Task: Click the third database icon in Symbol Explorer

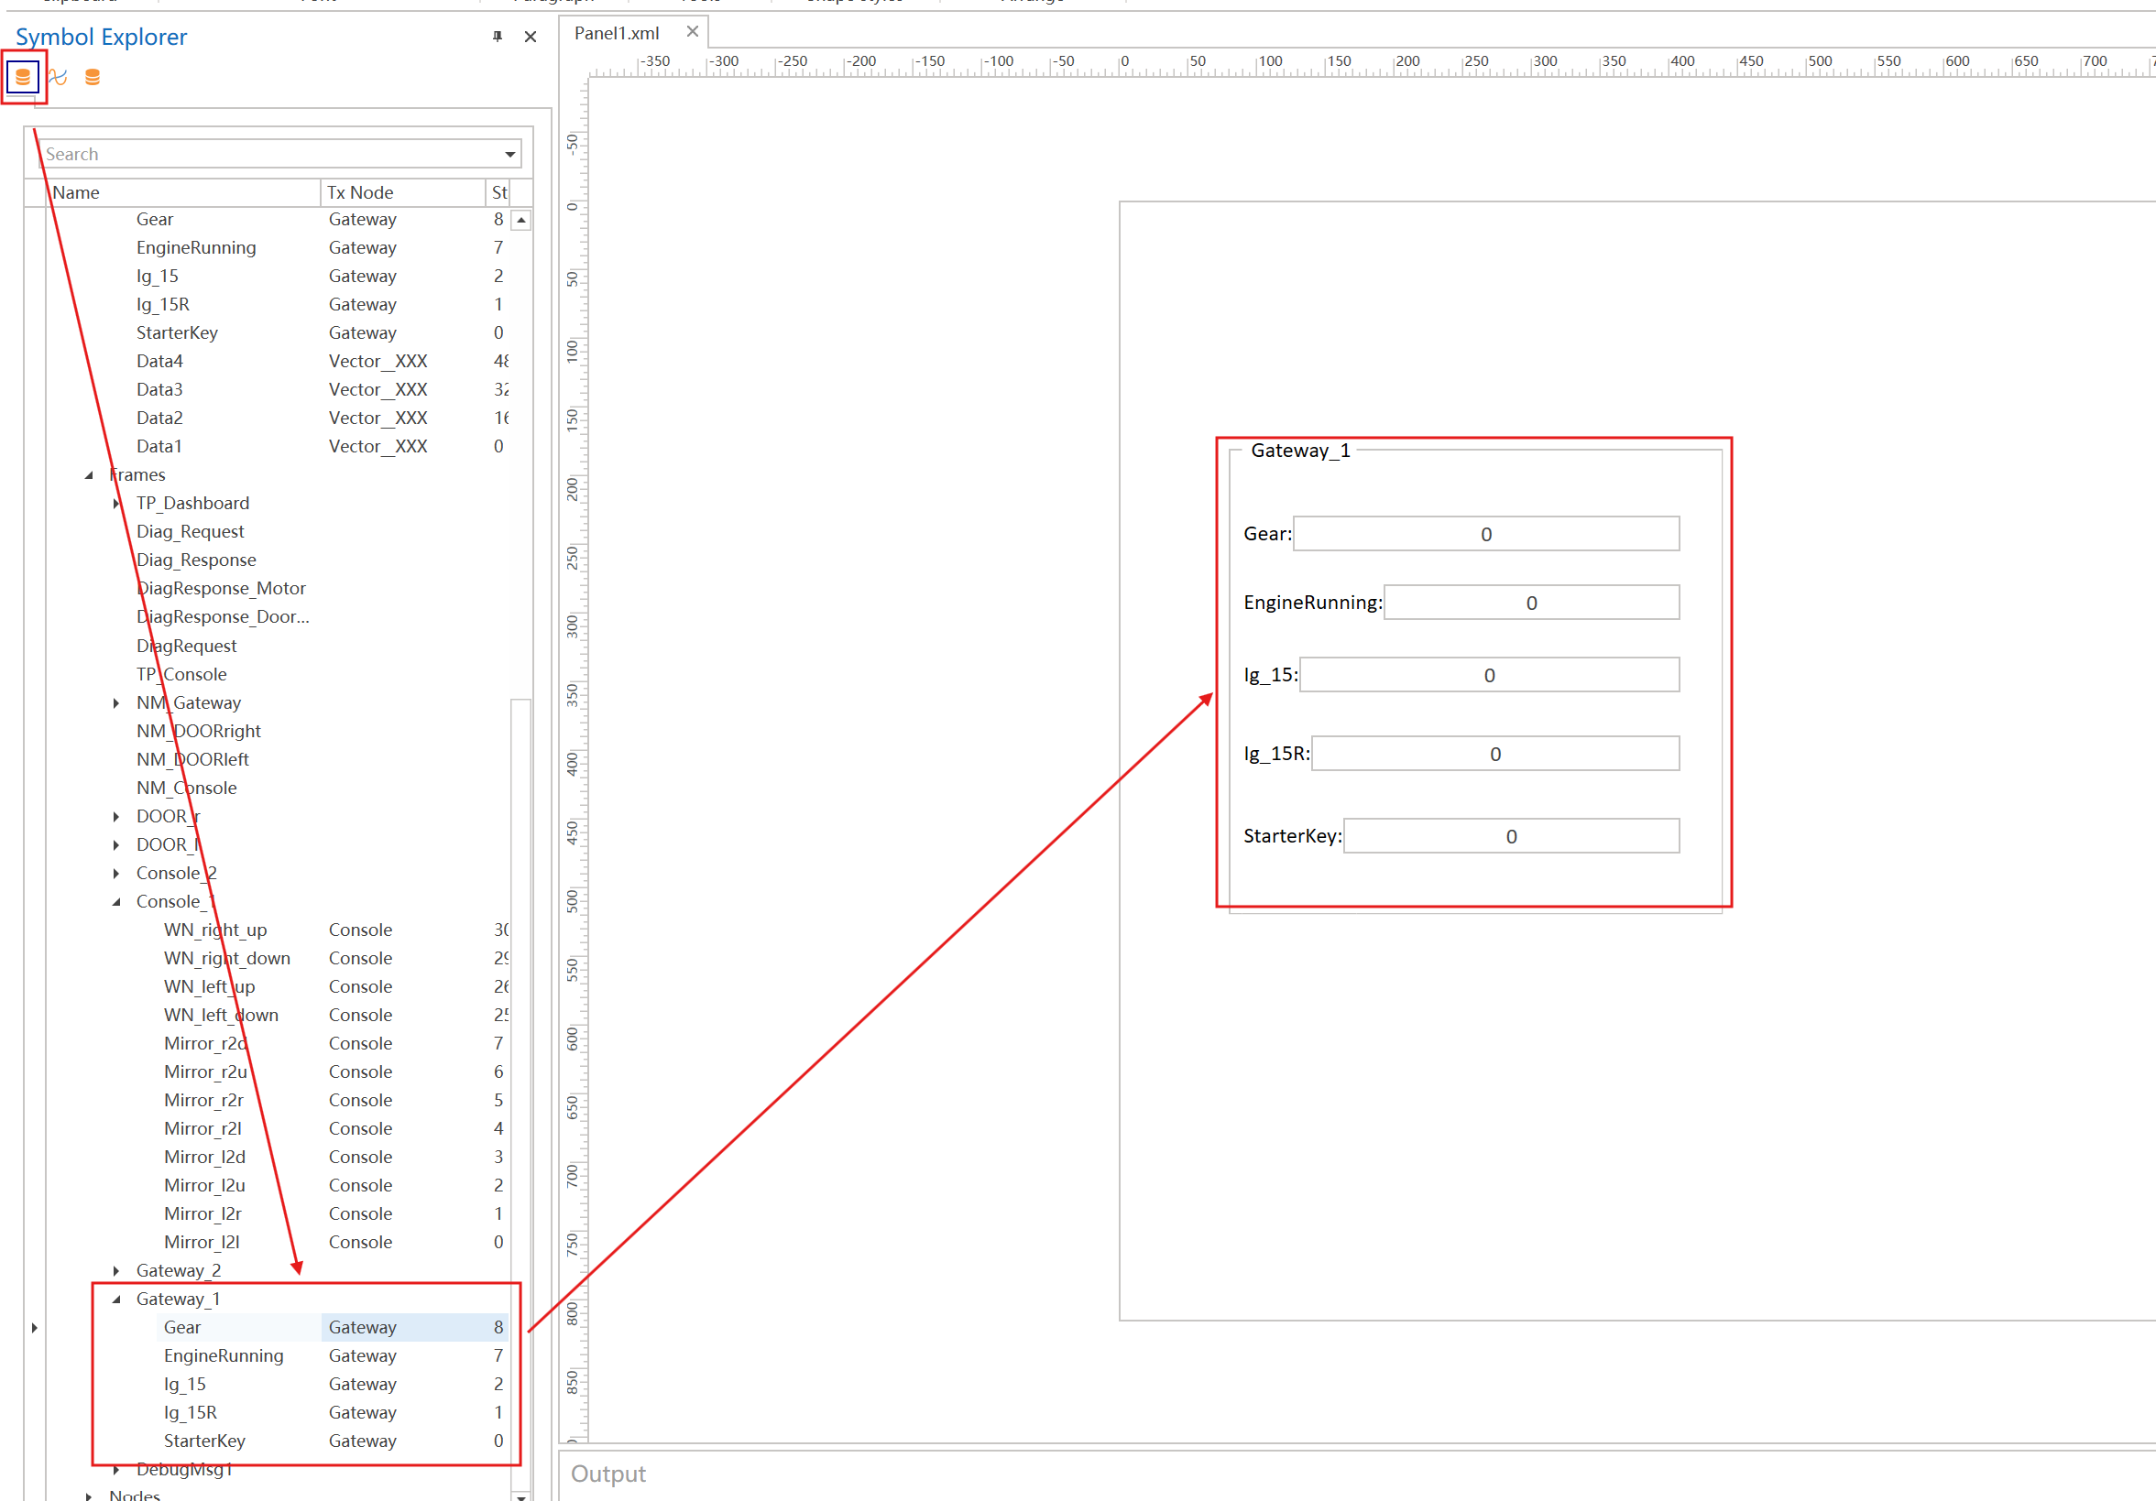Action: point(92,77)
